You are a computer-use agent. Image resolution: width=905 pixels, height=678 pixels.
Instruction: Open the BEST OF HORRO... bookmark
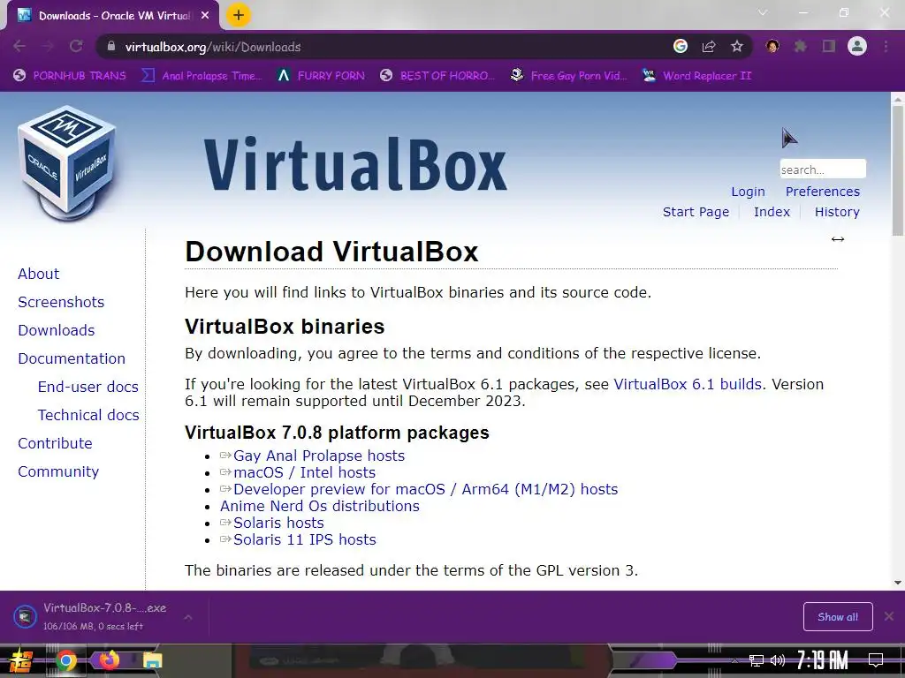(x=437, y=76)
